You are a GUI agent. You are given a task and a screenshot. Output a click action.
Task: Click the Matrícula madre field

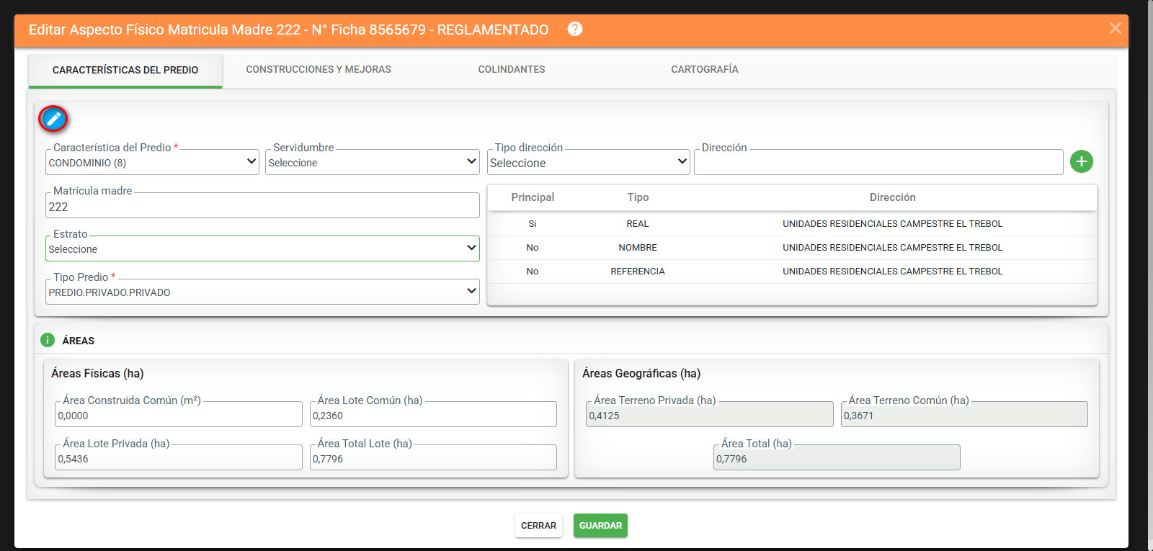click(x=262, y=206)
